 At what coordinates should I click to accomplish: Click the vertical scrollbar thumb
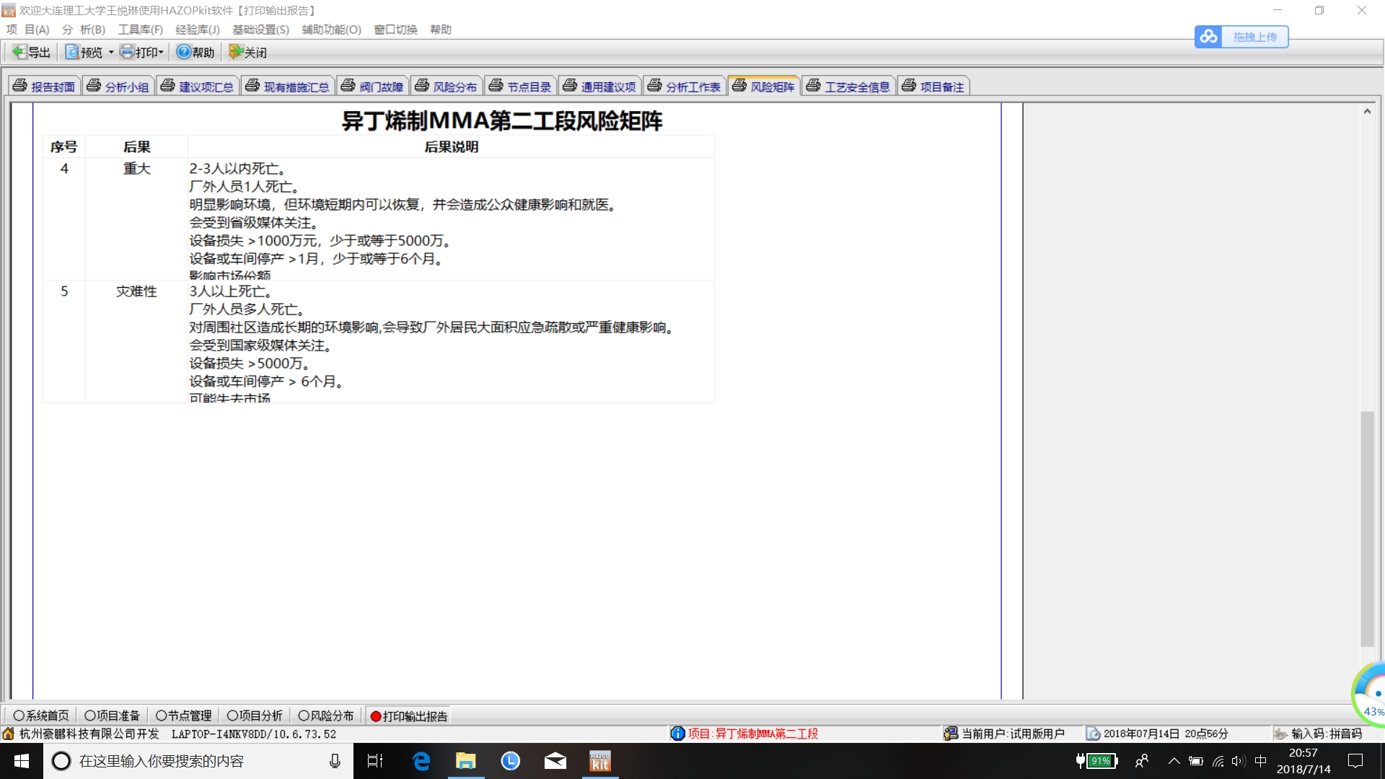click(1367, 528)
